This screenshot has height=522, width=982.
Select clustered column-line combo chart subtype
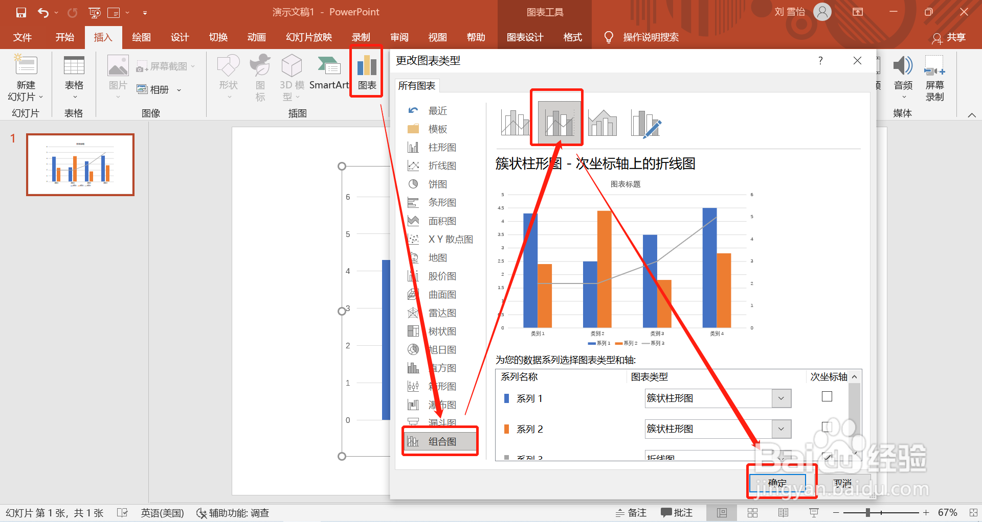(x=515, y=123)
